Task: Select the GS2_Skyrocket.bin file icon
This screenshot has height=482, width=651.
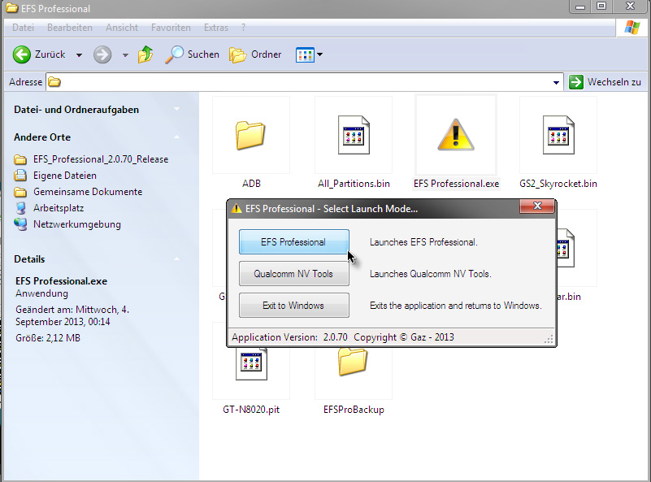Action: point(558,135)
